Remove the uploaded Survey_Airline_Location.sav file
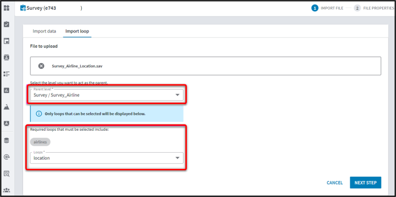The image size is (396, 197). [41, 66]
